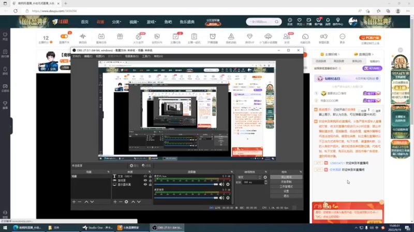The width and height of the screenshot is (414, 232).
Task: Toggle the live stream switch in Douyu toolbar
Action: tap(64, 37)
